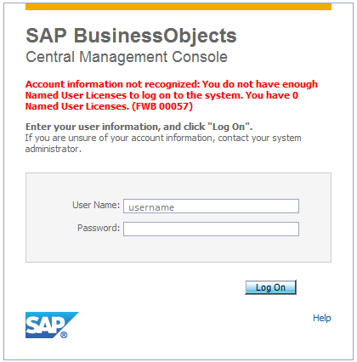
Task: Click the "User Name:" label
Action: pos(96,205)
